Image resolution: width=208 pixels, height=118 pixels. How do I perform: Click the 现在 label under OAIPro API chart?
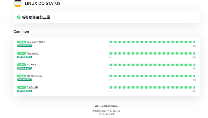[x=194, y=91]
